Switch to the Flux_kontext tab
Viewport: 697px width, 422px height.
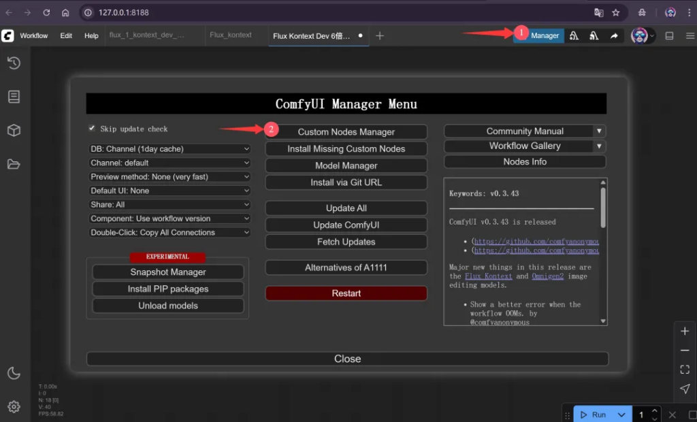(231, 35)
